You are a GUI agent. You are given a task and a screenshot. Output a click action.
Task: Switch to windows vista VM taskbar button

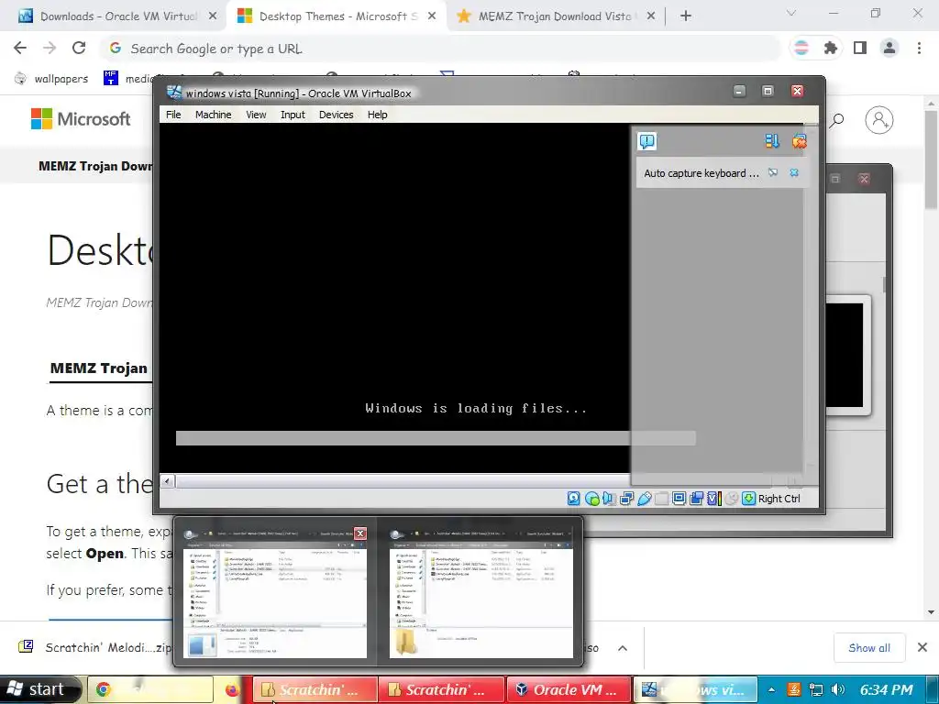(695, 689)
